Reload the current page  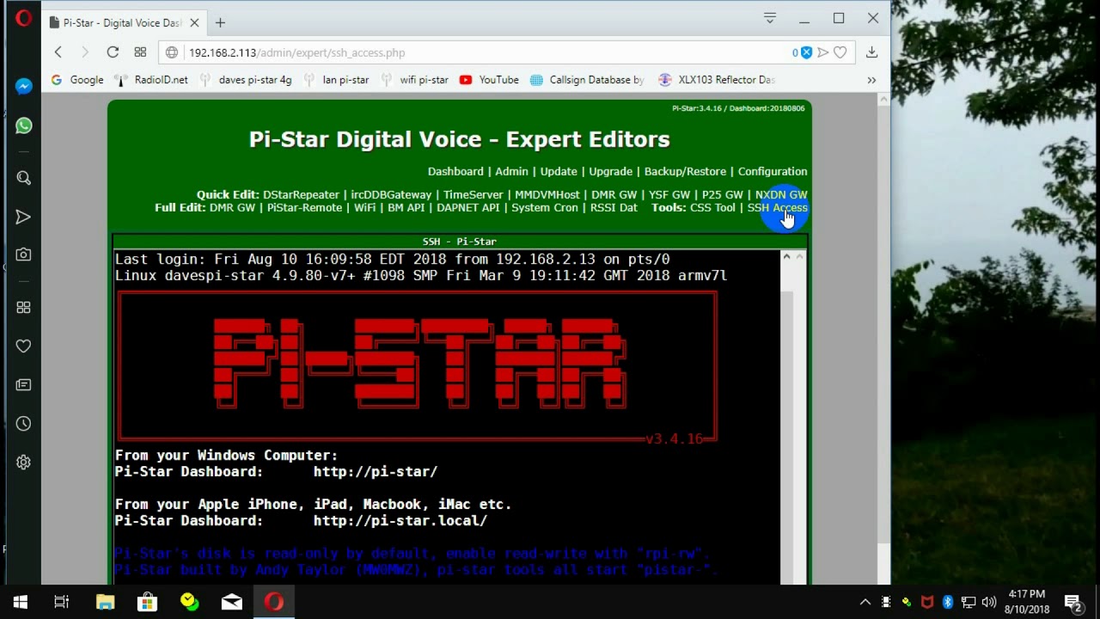tap(113, 52)
